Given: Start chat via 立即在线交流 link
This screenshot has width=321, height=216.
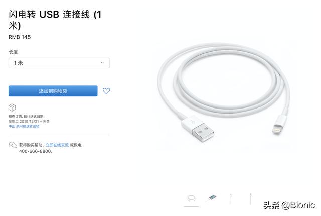Looking at the screenshot, I should click(x=57, y=145).
